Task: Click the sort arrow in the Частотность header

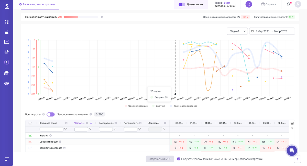Action: pyautogui.click(x=91, y=123)
